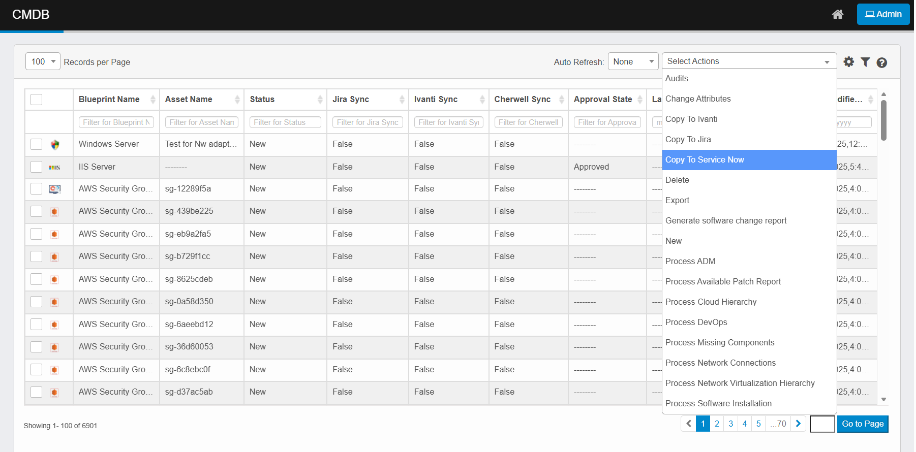The height and width of the screenshot is (452, 916).
Task: Click the Filter for Asset Name field
Action: (x=202, y=122)
